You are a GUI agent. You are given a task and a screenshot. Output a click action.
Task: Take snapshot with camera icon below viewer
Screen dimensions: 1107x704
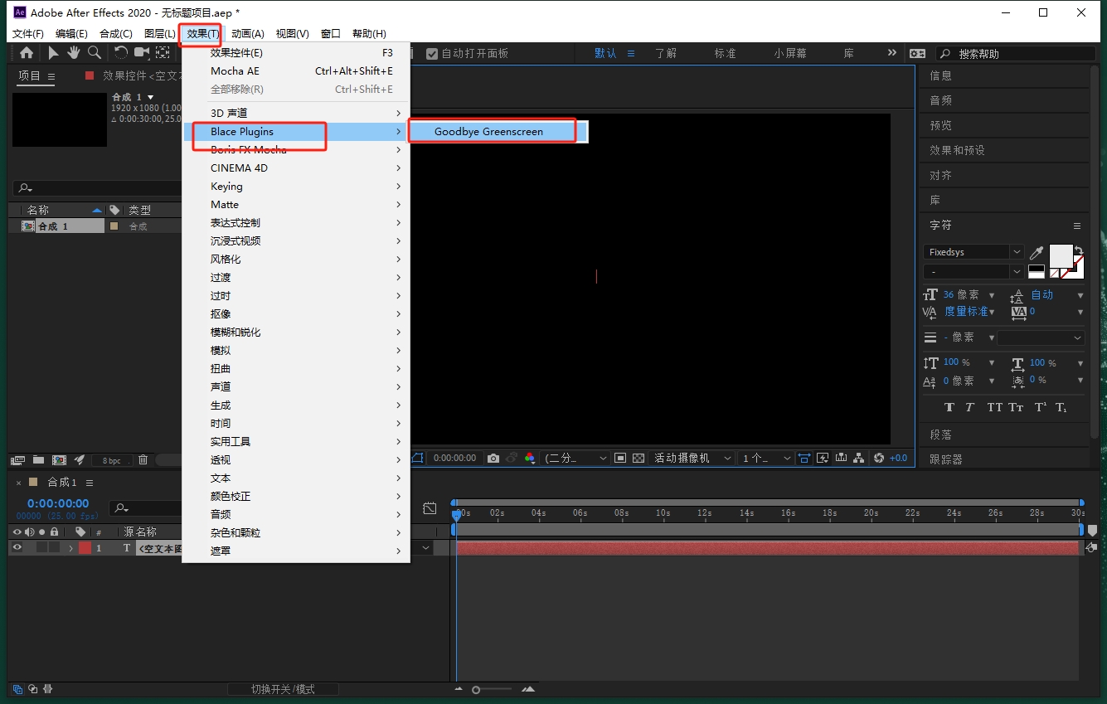pyautogui.click(x=493, y=458)
